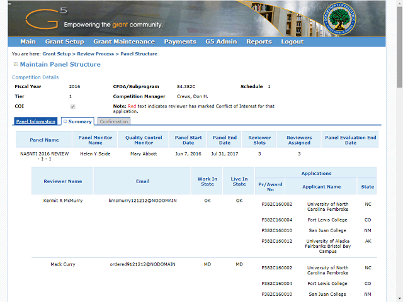403x302 pixels.
Task: Open the Reports menu
Action: 259,42
